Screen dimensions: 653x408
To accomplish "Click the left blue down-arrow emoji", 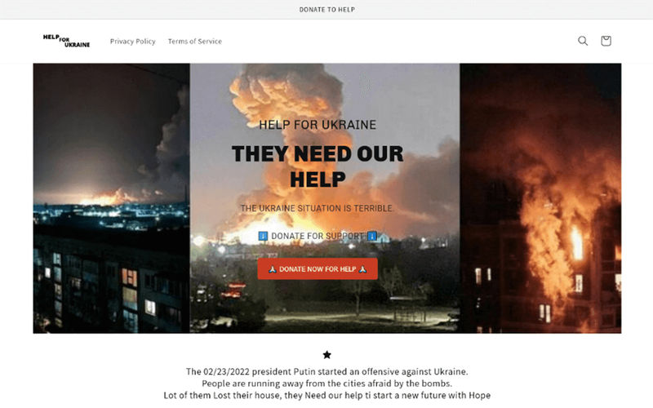I will 263,236.
